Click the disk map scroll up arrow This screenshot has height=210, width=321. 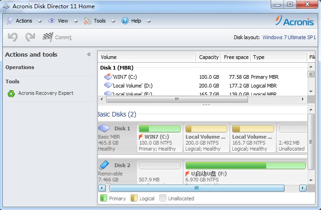click(x=311, y=110)
